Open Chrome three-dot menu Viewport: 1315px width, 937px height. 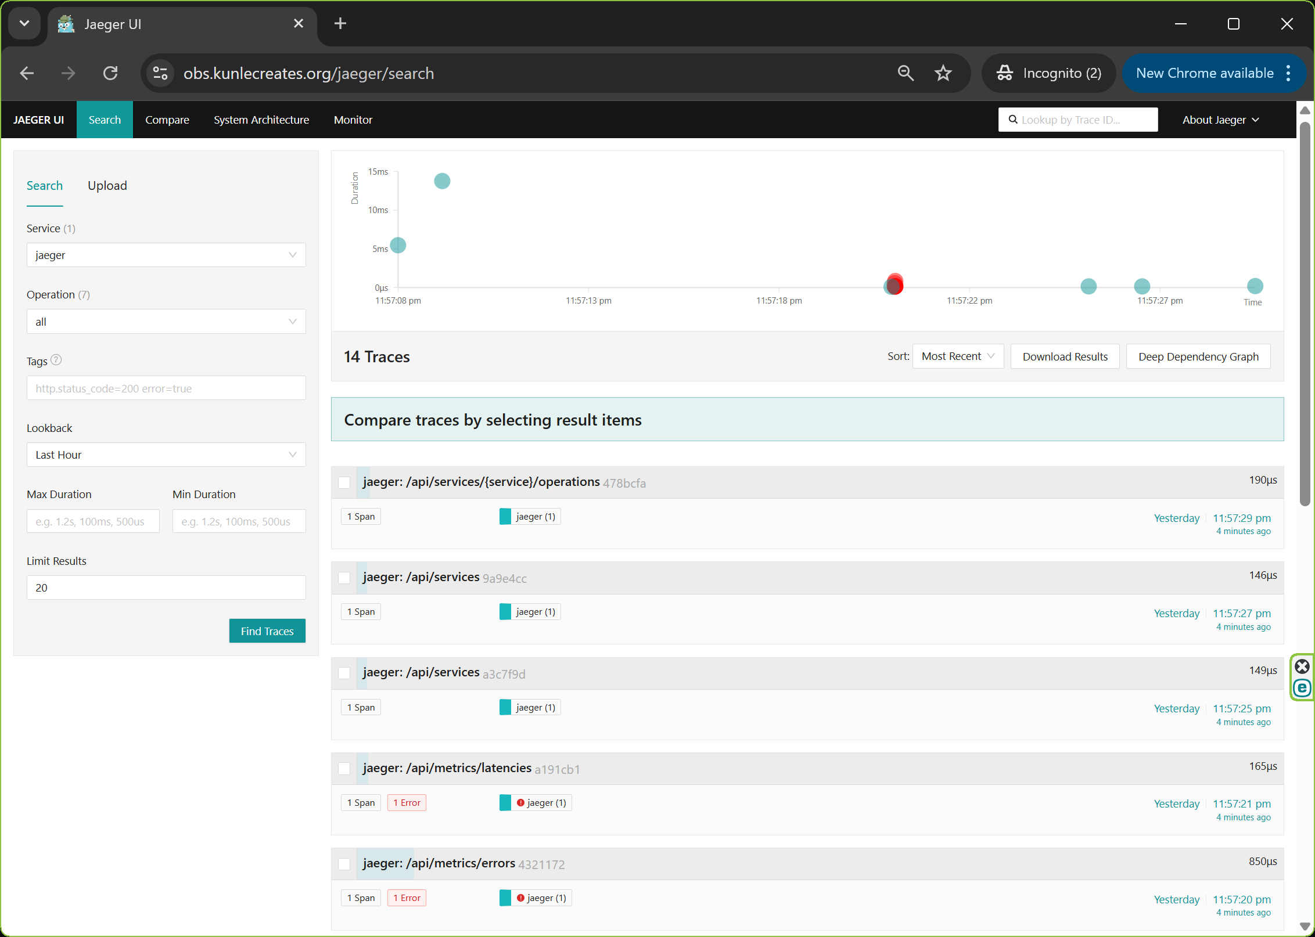coord(1288,73)
